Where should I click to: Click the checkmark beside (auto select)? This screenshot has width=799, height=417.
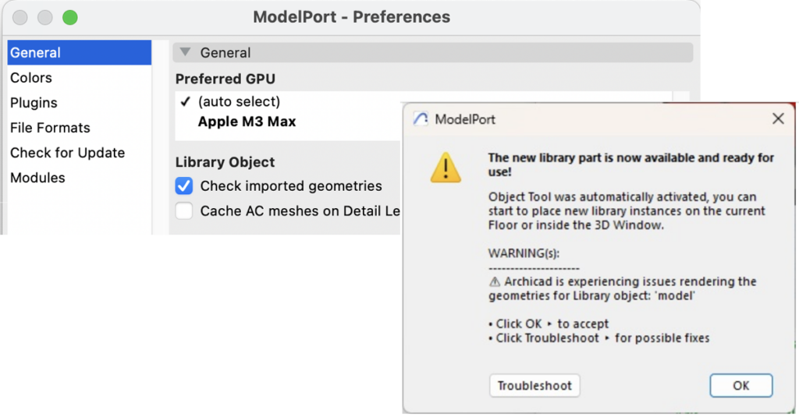[185, 102]
